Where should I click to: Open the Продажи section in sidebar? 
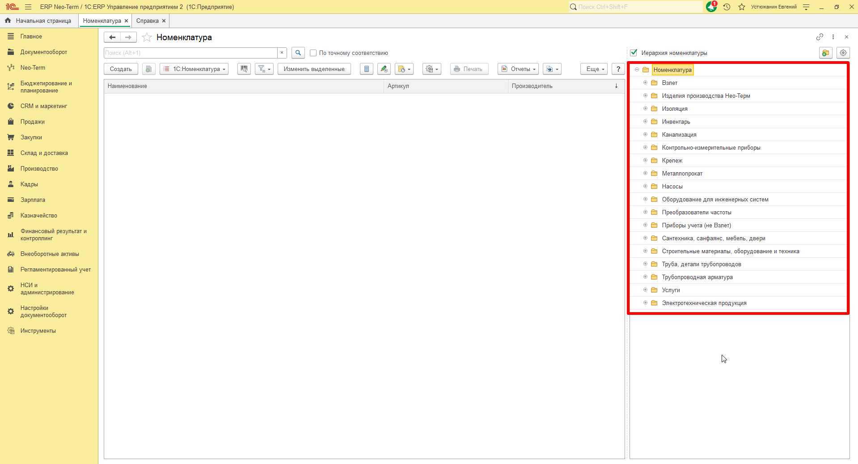[x=32, y=121]
